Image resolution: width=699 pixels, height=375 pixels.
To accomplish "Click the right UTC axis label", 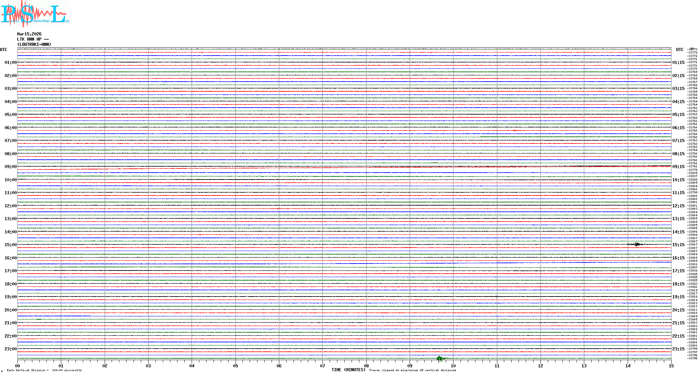I will click(680, 50).
